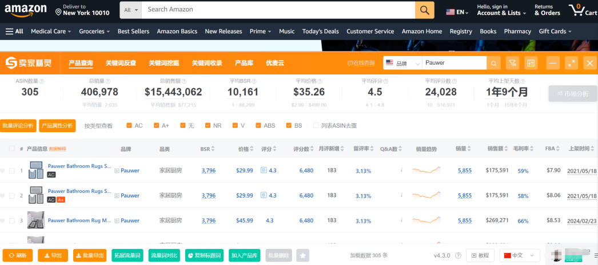The image size is (598, 265).
Task: Uncheck the ABS type checkbox
Action: (258, 125)
